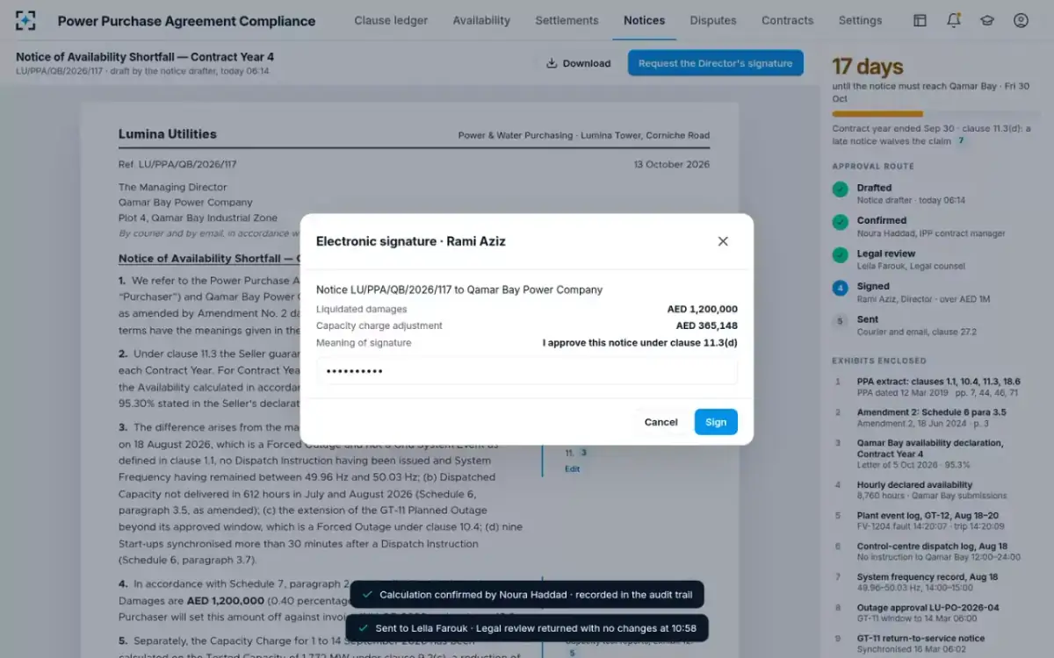The image size is (1054, 658).
Task: Switch to Availability tab
Action: point(481,20)
